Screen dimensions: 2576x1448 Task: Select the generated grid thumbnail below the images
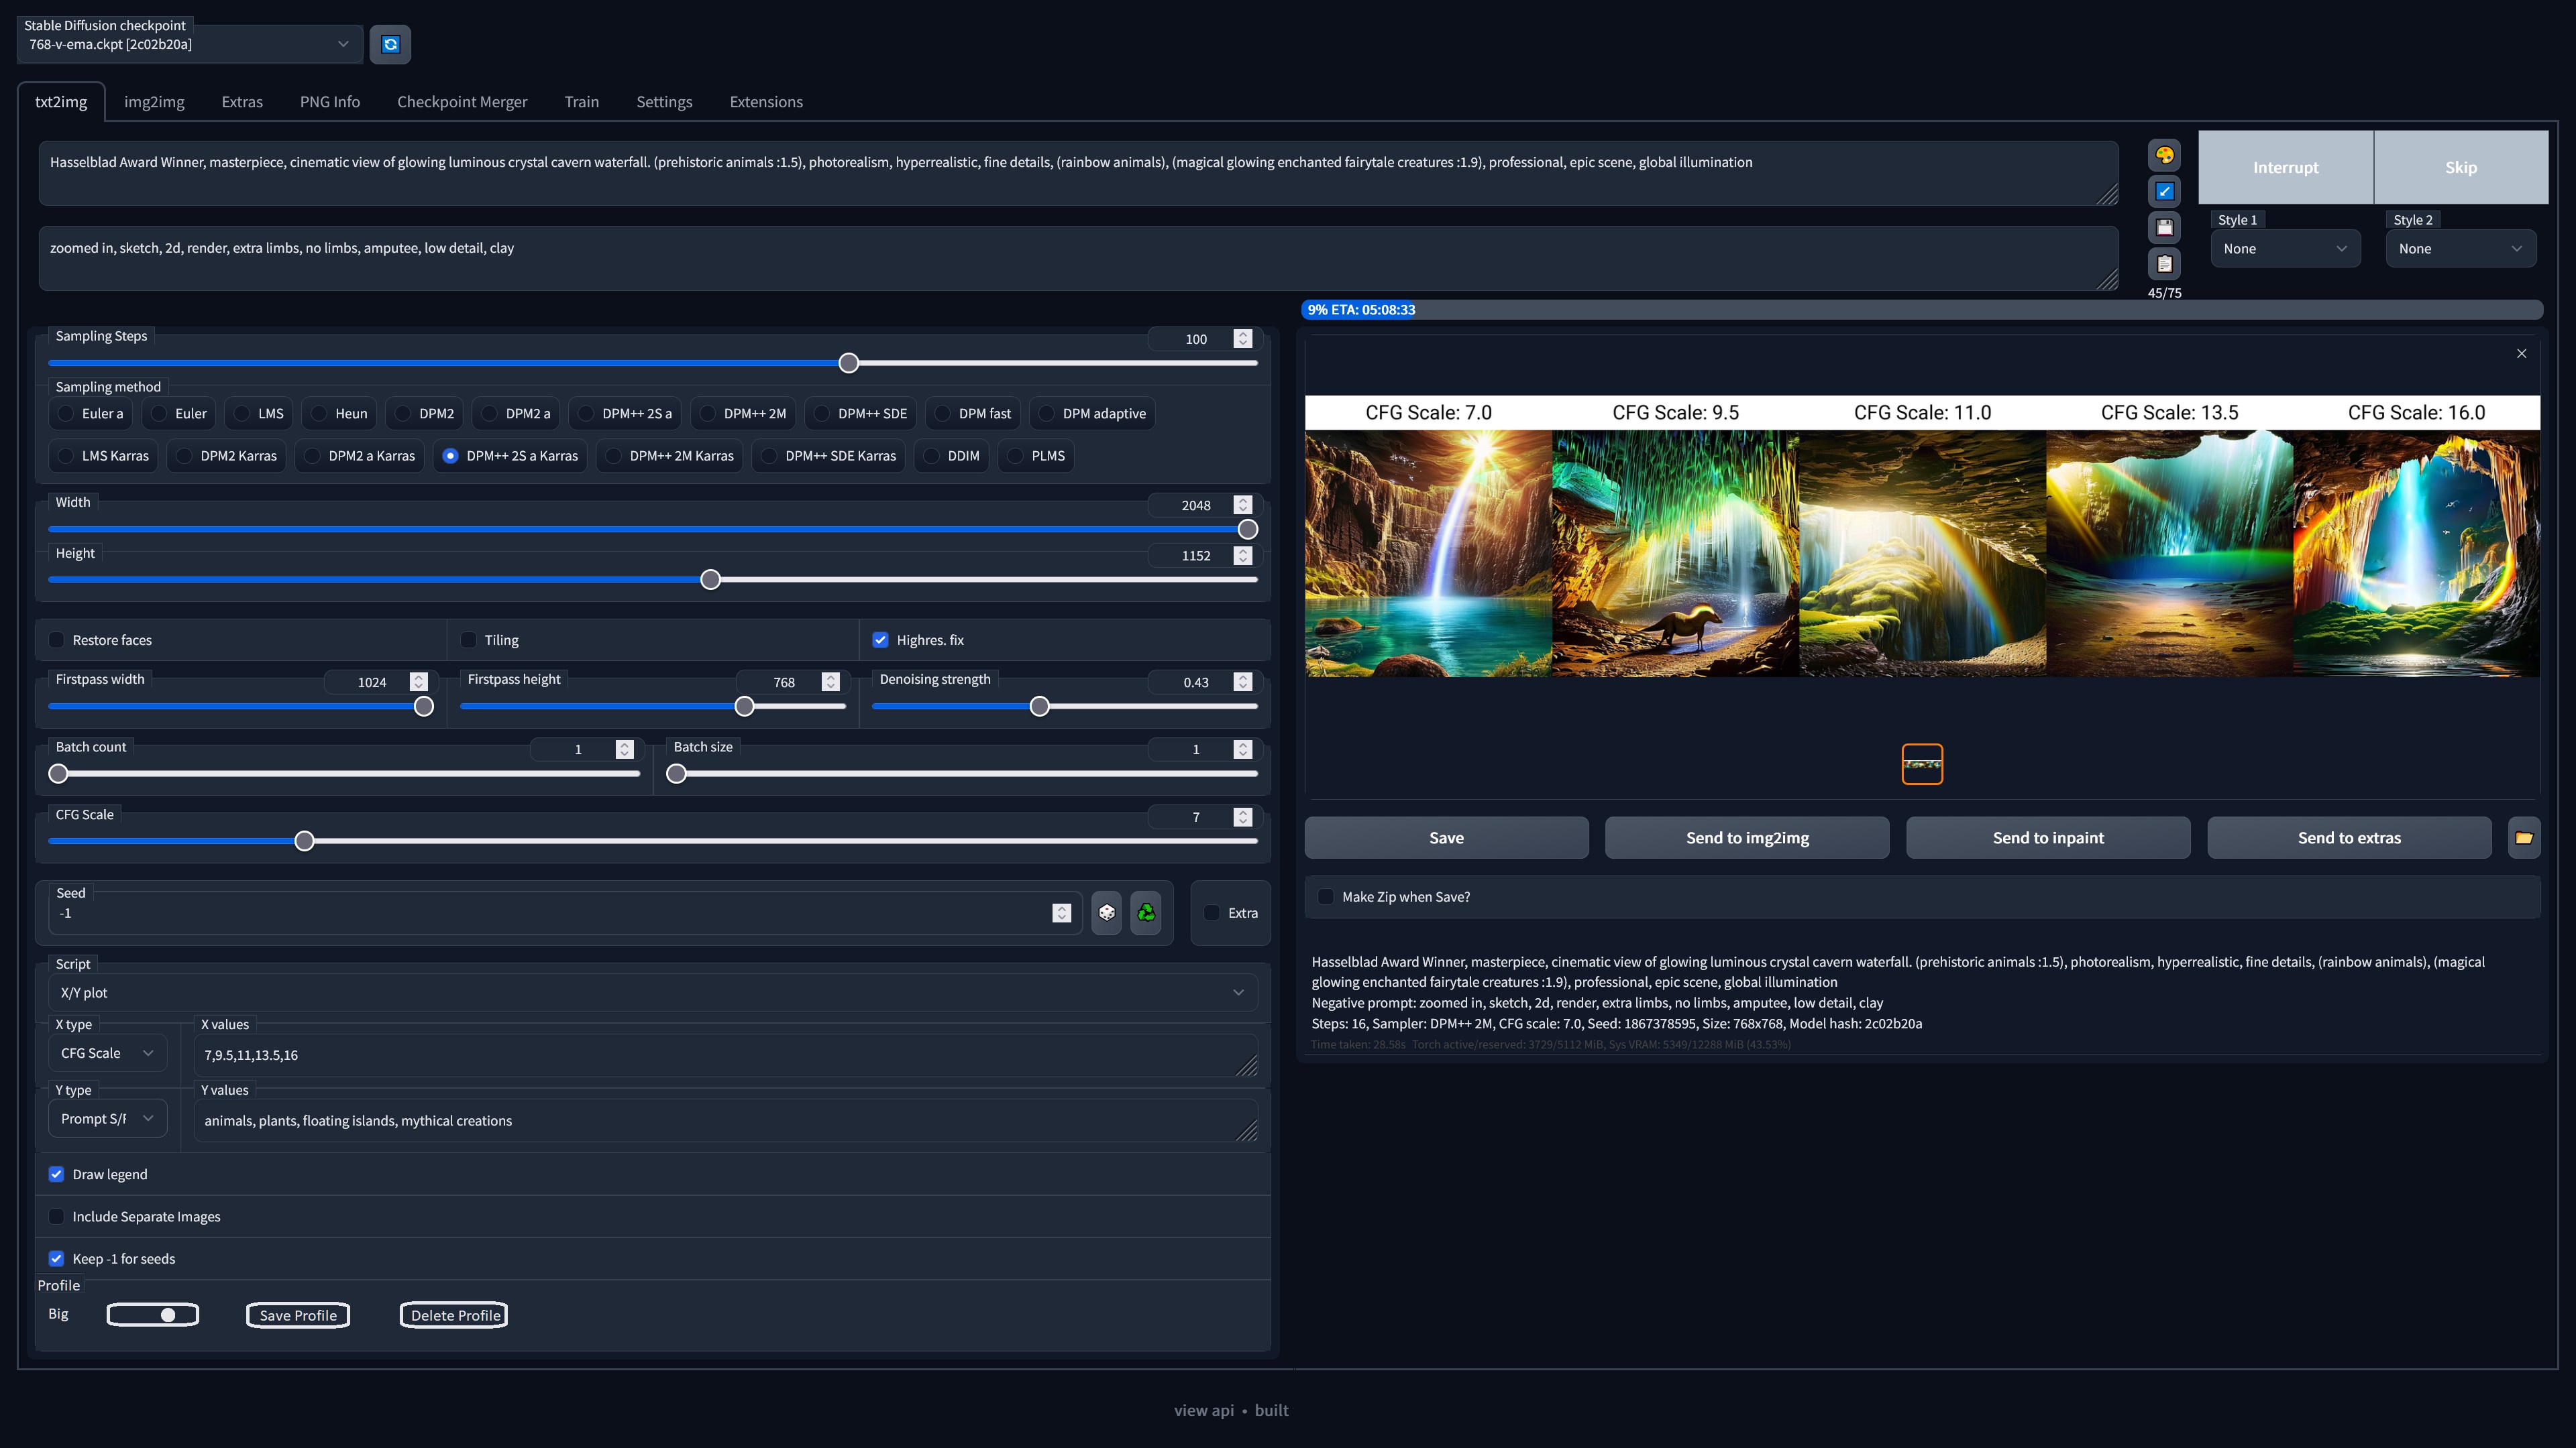[x=1921, y=764]
